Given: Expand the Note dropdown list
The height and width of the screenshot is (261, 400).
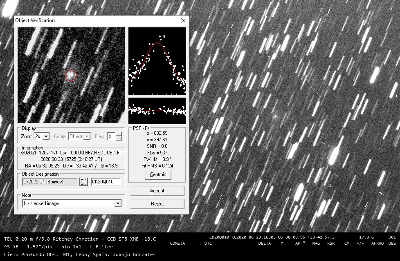Looking at the screenshot, I should pyautogui.click(x=118, y=203).
